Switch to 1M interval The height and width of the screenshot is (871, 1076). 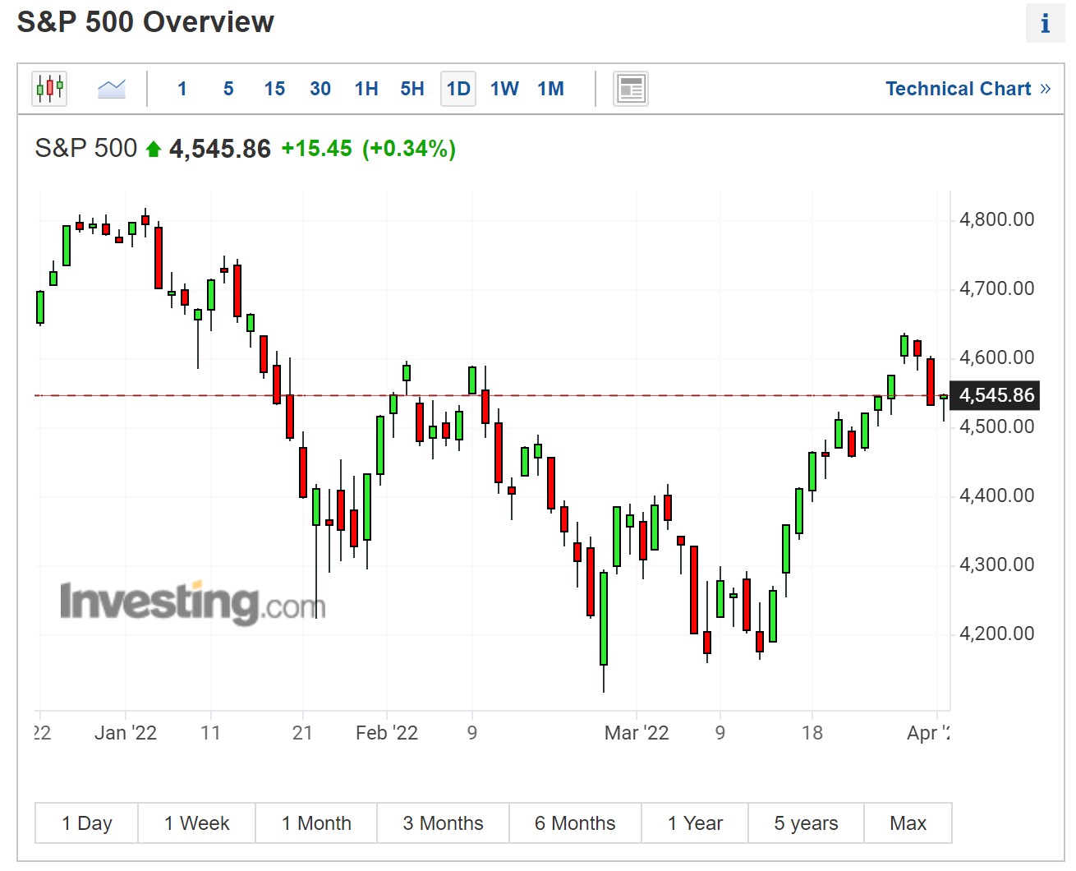click(550, 89)
